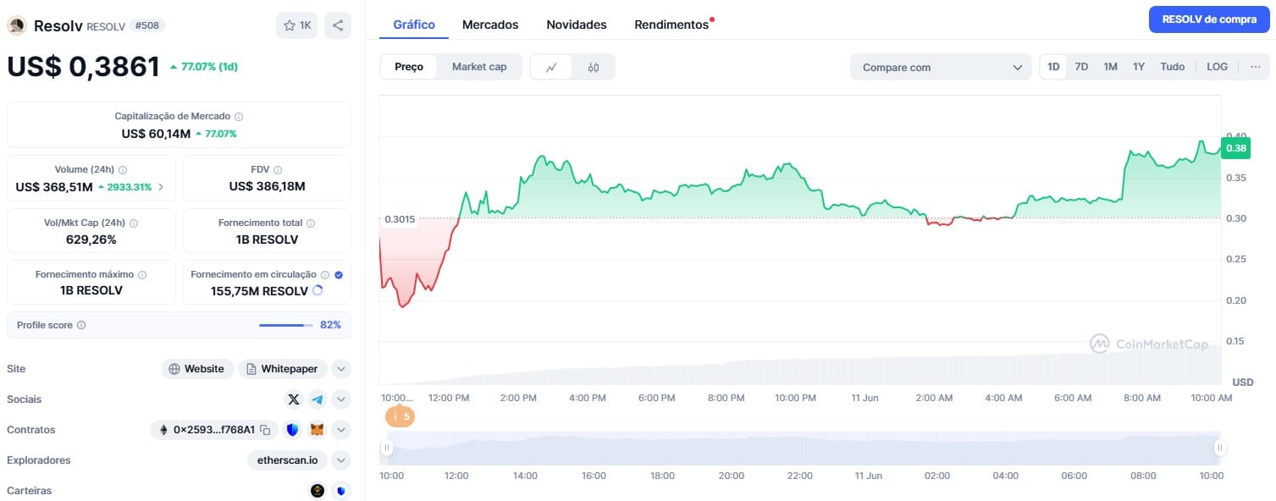This screenshot has height=501, width=1276.
Task: Click the circulating supply progress ring icon
Action: [x=318, y=290]
